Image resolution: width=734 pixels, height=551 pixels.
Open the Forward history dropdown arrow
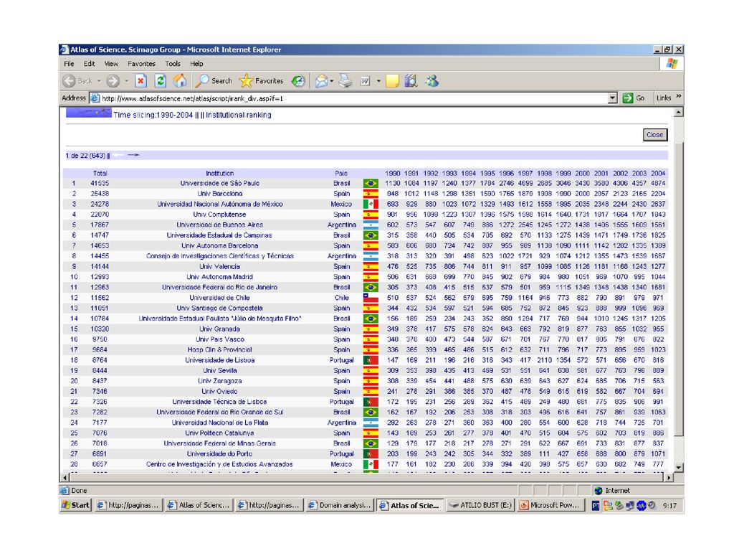(x=126, y=81)
